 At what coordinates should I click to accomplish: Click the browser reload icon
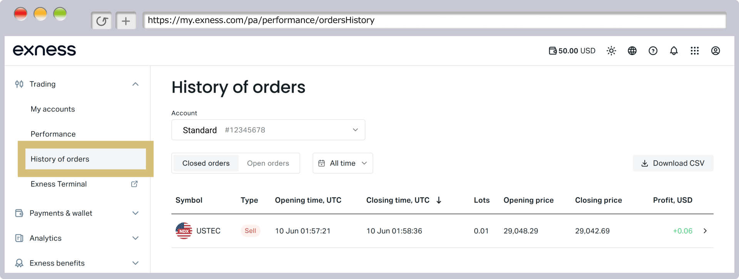click(102, 21)
